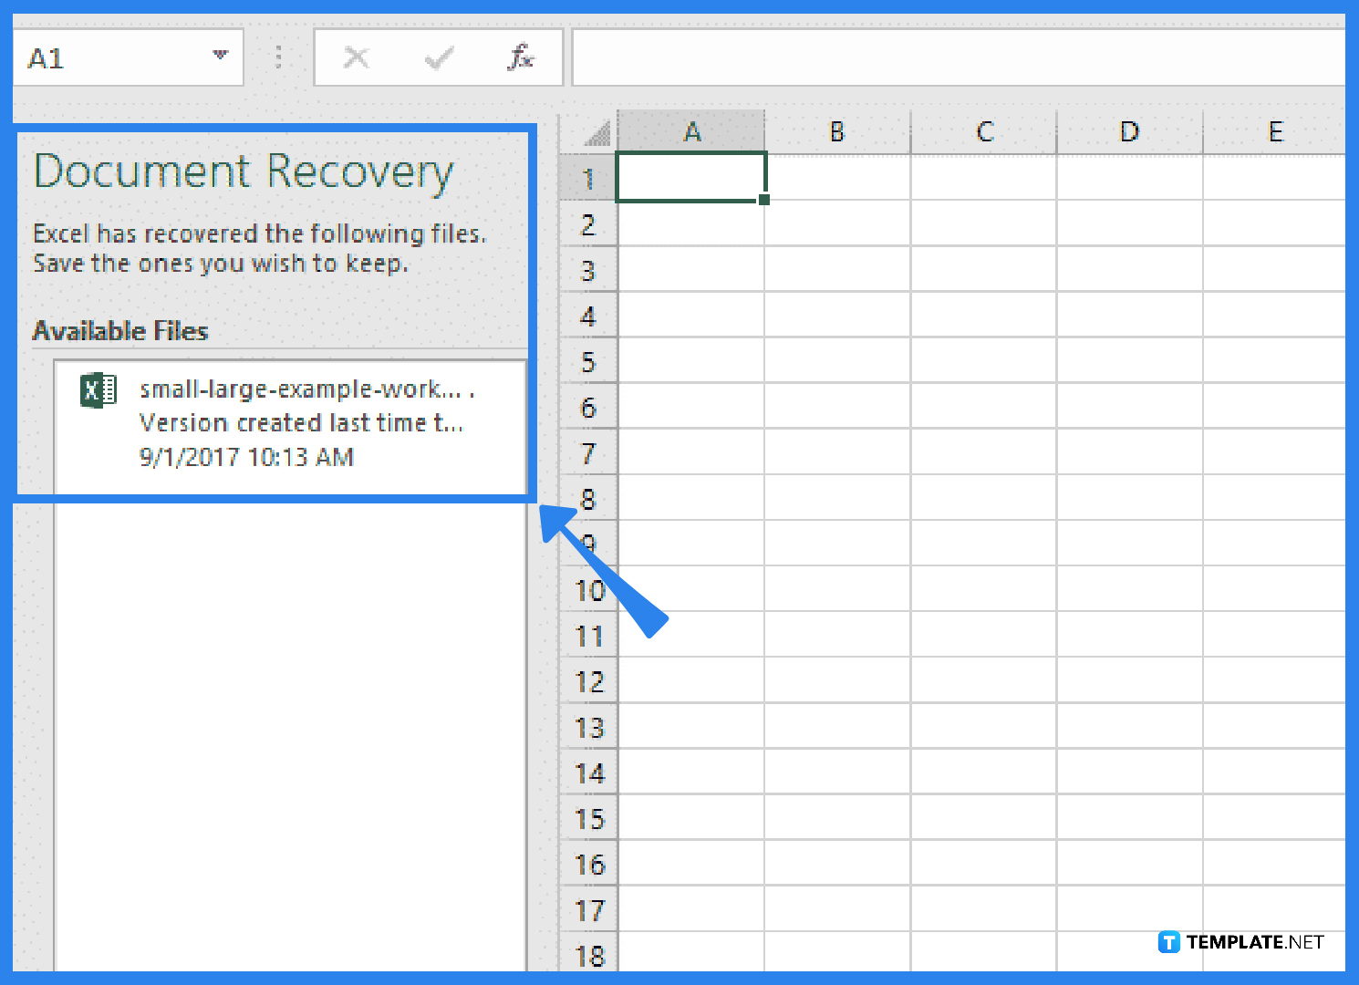Screen dimensions: 1359x985
Task: Select row 10 header
Action: pyautogui.click(x=588, y=590)
